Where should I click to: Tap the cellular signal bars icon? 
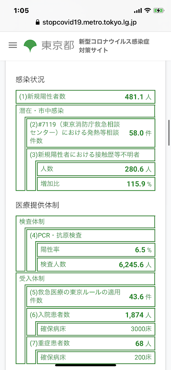(x=138, y=11)
